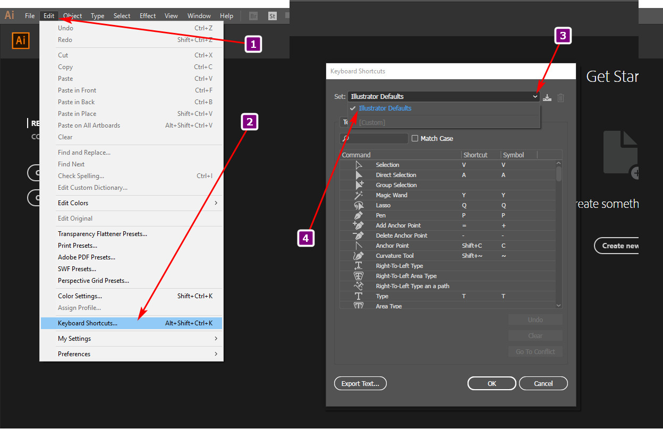
Task: Click the Direct Selection tool icon
Action: point(359,175)
